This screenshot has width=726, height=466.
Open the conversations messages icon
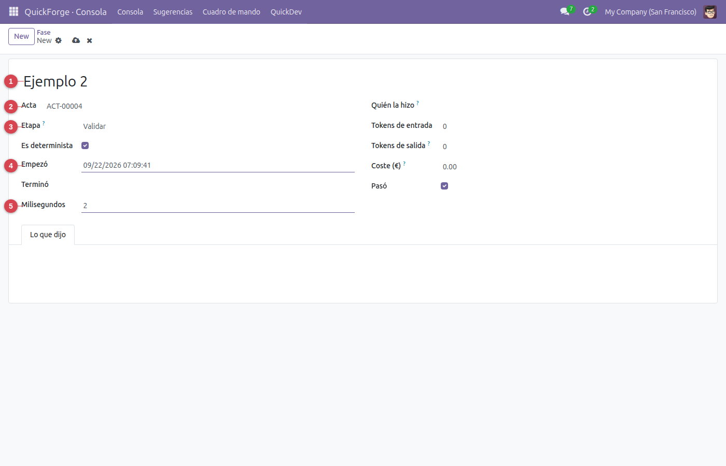pyautogui.click(x=565, y=11)
